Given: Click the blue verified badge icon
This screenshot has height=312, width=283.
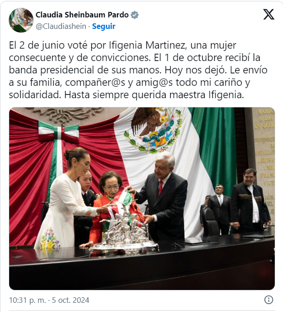Looking at the screenshot, I should (135, 15).
